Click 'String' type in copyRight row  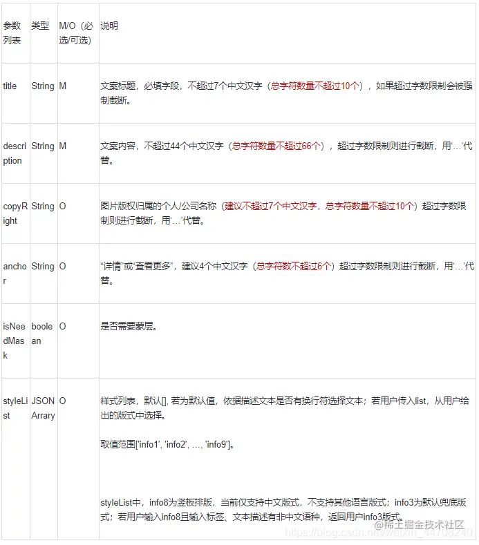pyautogui.click(x=43, y=207)
